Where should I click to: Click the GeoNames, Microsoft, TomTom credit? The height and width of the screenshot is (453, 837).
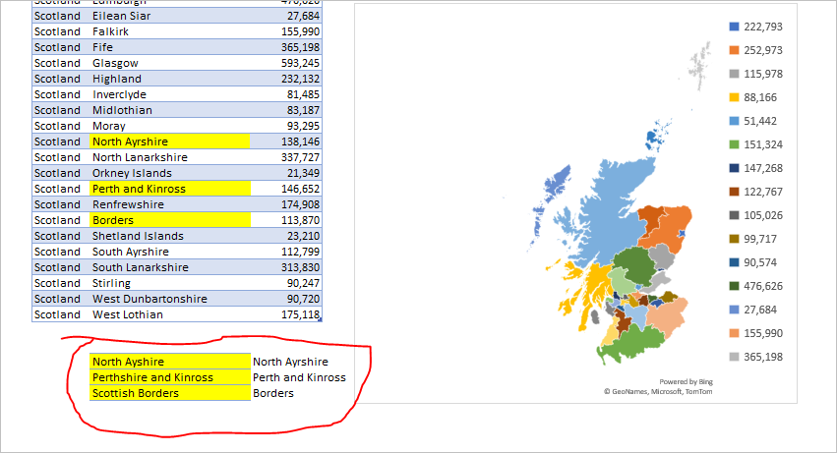(x=658, y=392)
